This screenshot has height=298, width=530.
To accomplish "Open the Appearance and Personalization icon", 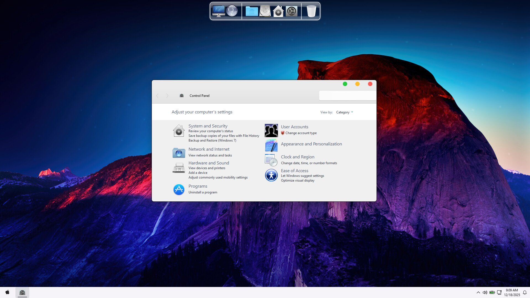I will point(271,145).
